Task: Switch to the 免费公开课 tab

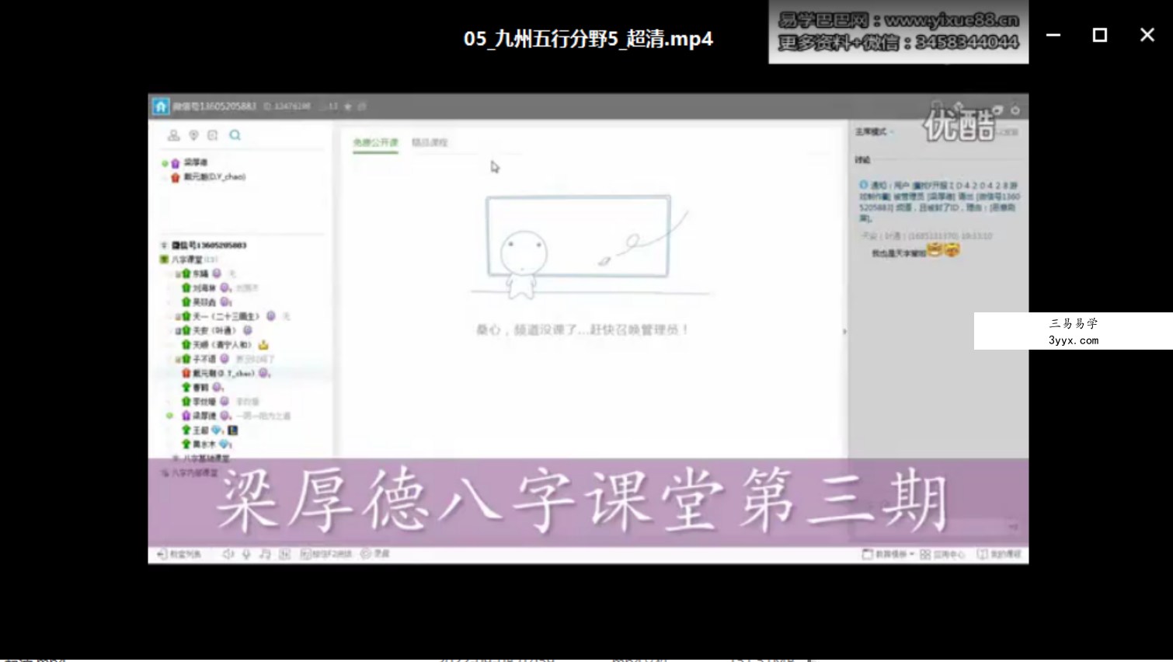Action: coord(375,143)
